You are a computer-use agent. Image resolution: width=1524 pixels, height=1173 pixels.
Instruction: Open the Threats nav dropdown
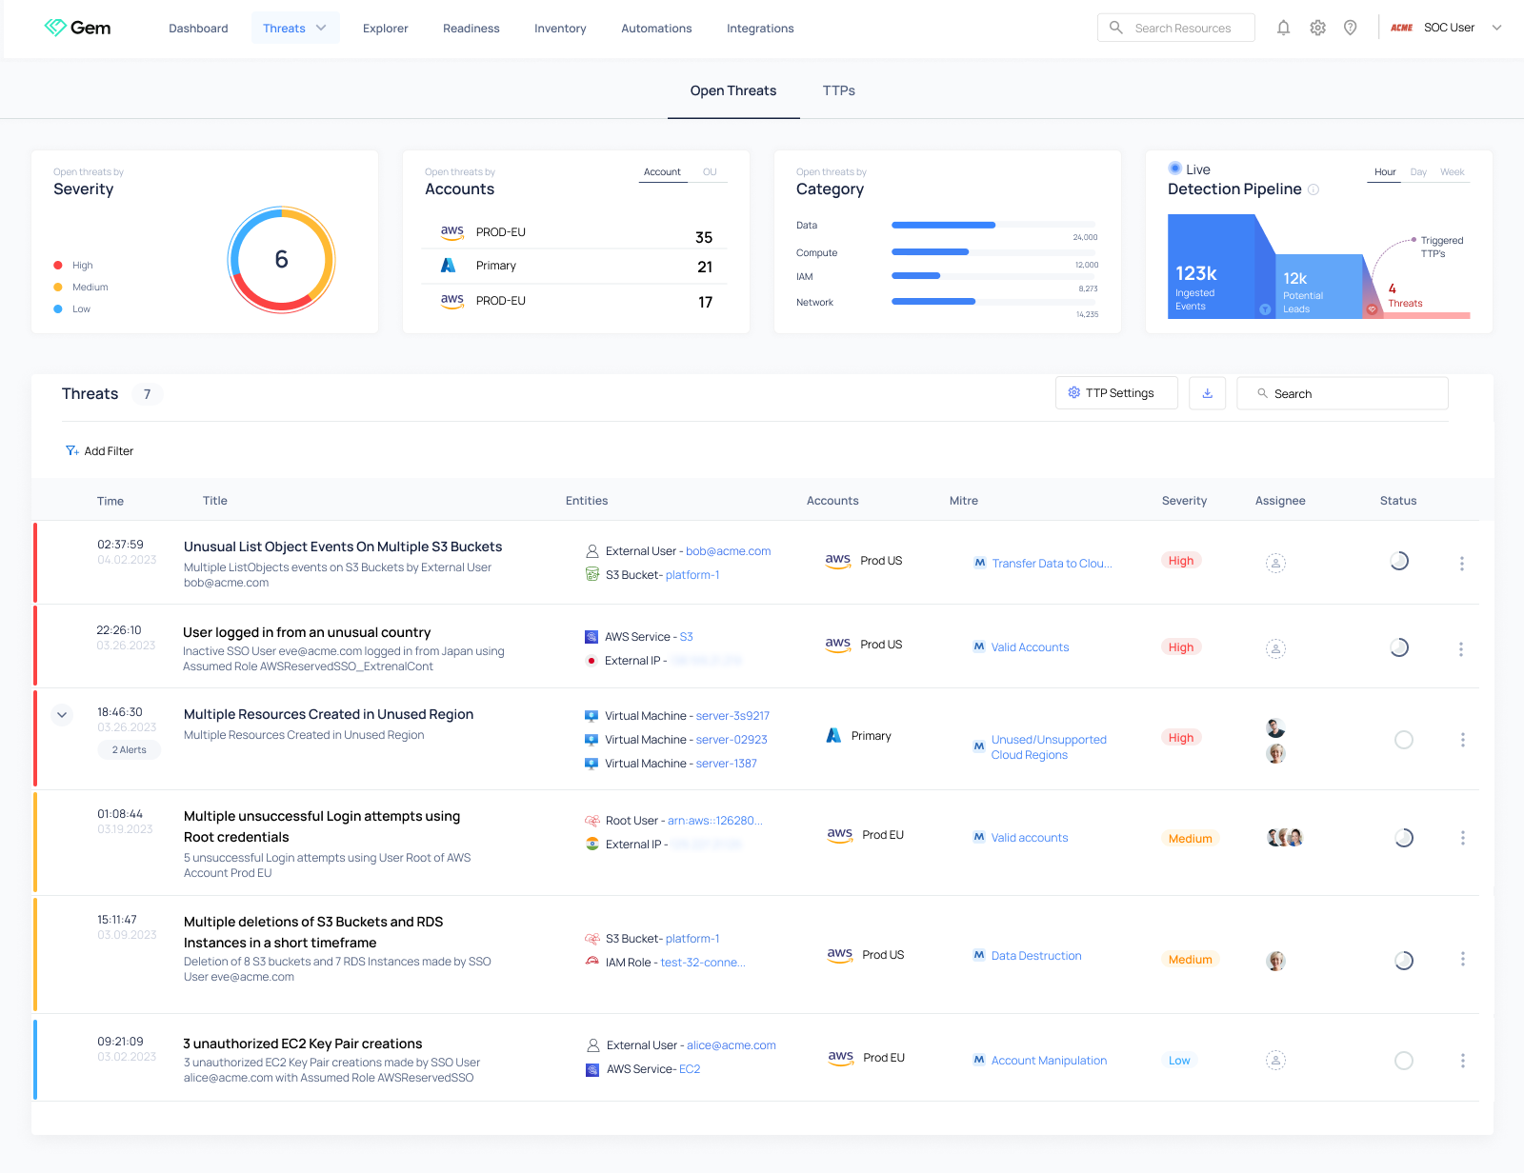pyautogui.click(x=295, y=29)
